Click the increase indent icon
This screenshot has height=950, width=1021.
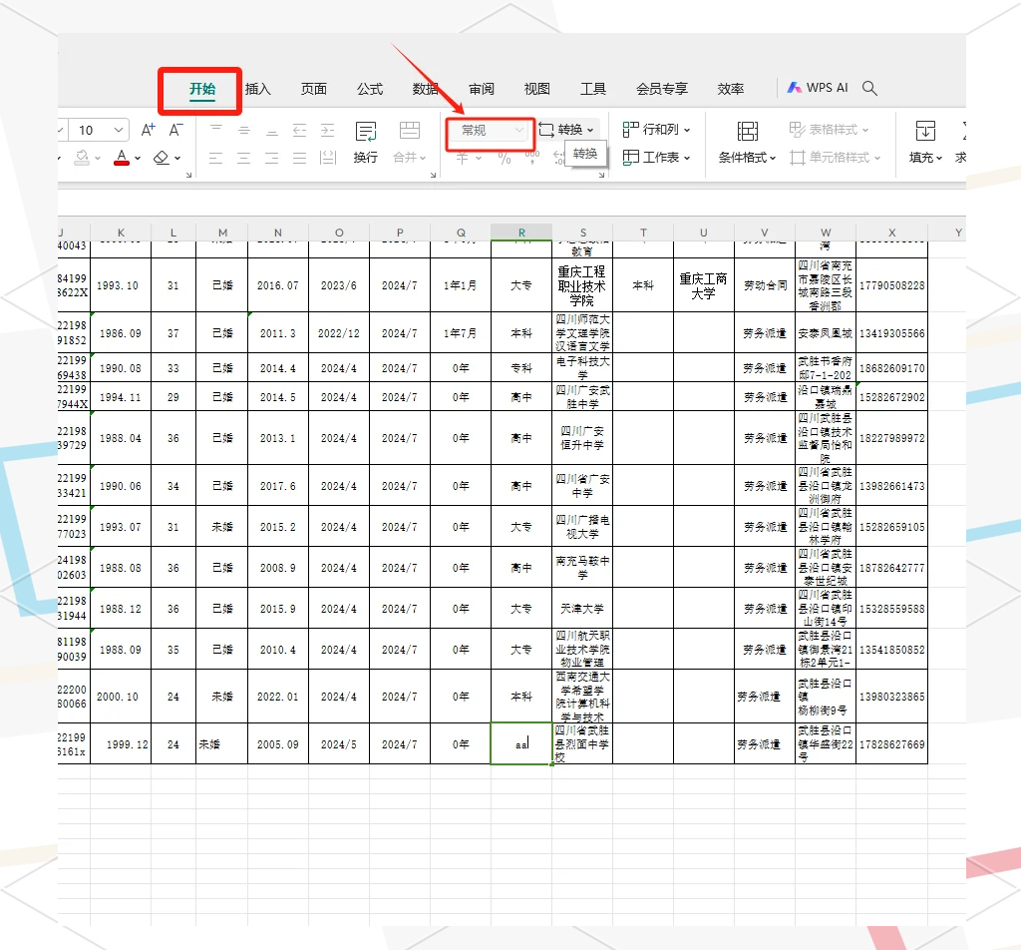click(x=327, y=130)
